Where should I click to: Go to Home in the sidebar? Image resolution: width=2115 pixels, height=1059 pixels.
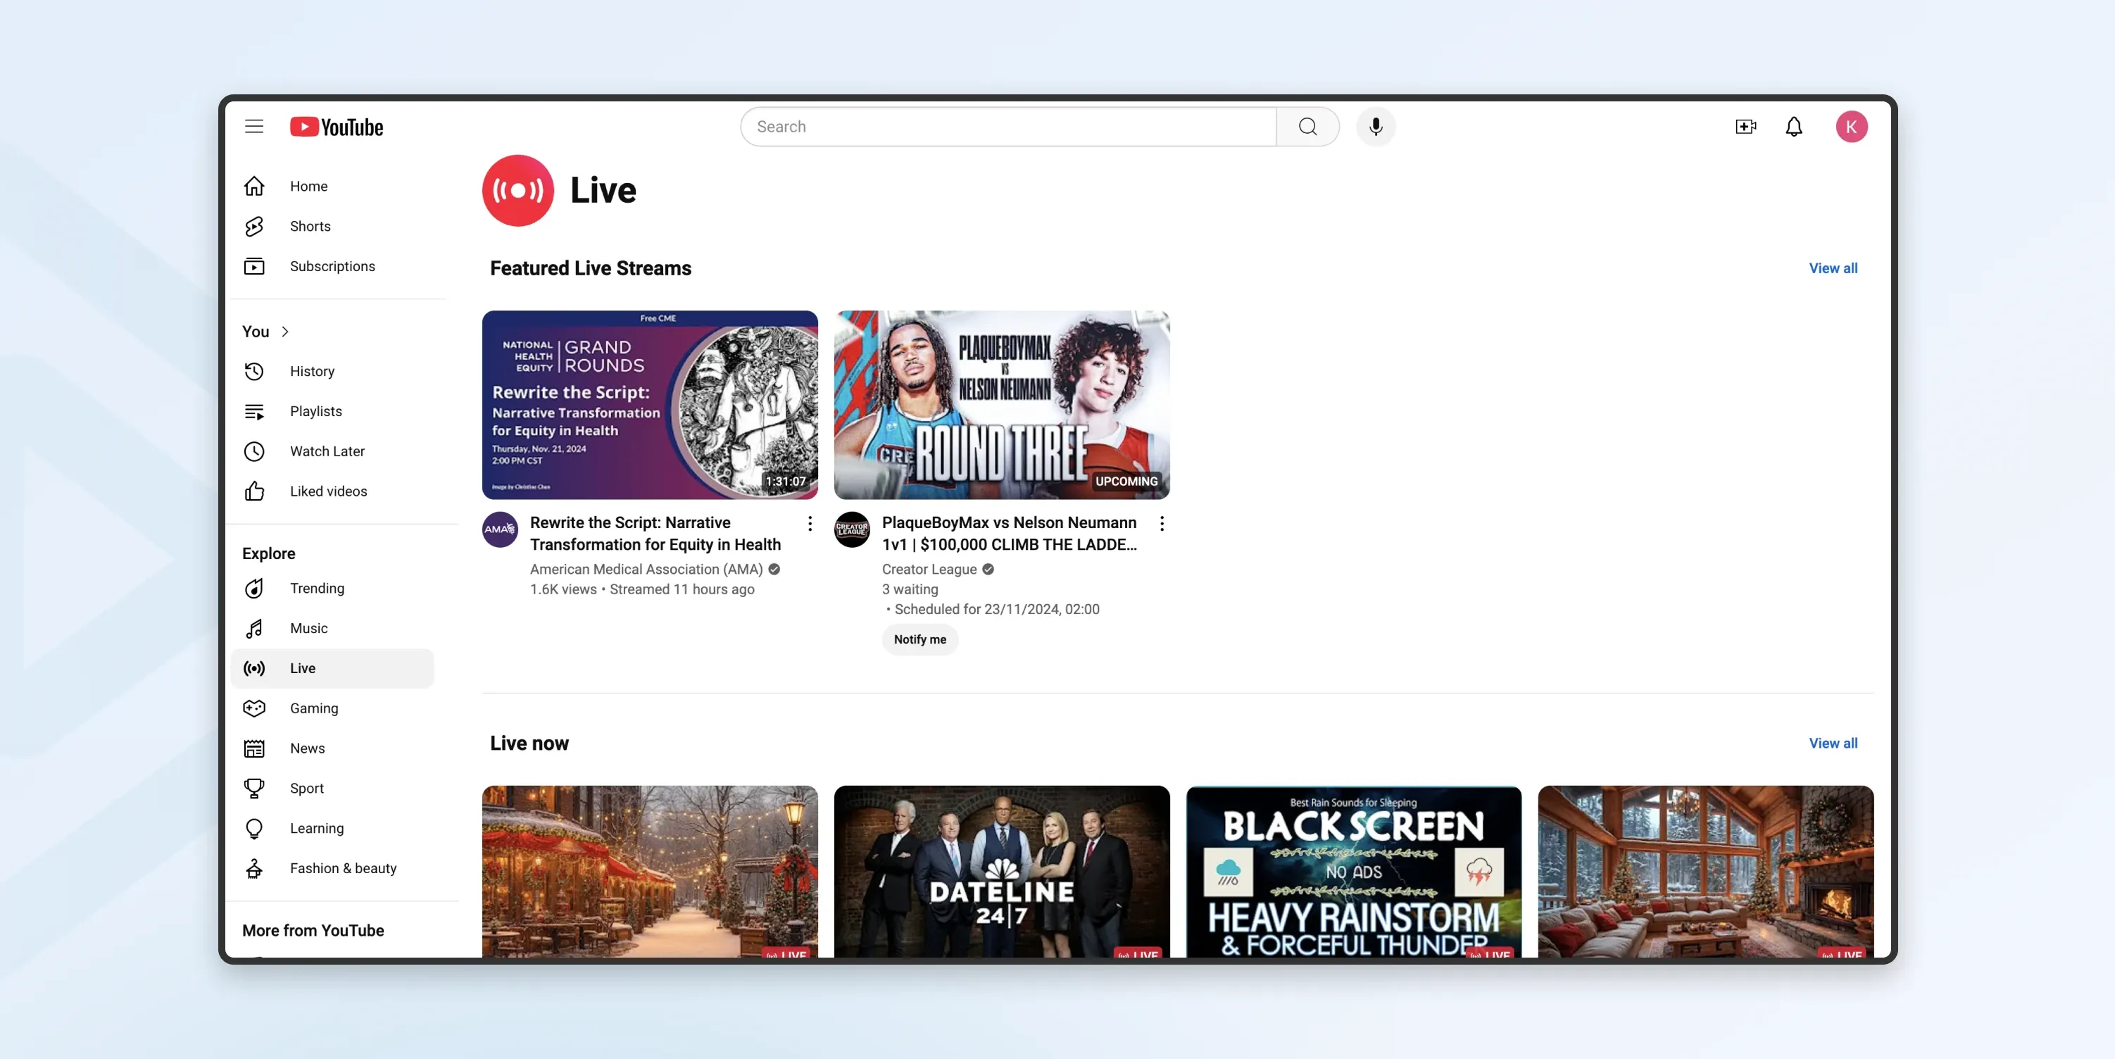point(332,187)
